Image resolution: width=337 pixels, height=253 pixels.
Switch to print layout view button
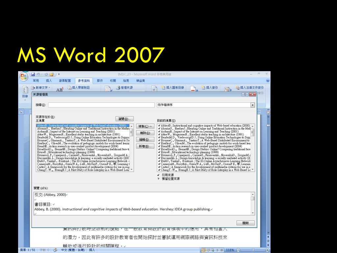click(x=204, y=250)
